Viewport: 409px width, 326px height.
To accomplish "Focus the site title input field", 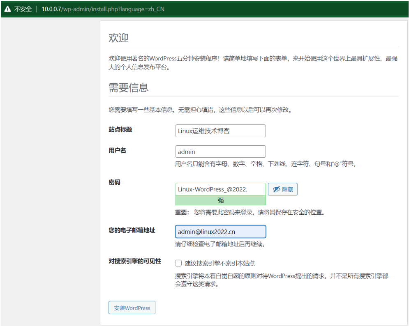I will click(x=220, y=131).
